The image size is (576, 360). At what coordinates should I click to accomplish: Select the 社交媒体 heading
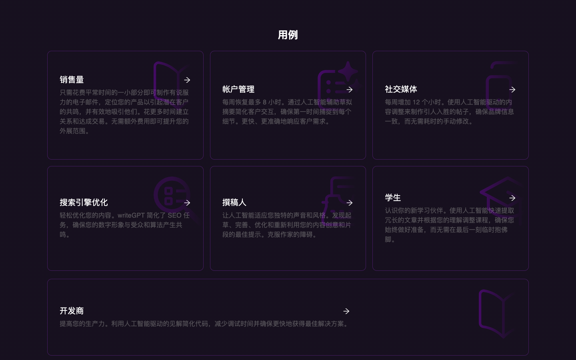click(401, 90)
